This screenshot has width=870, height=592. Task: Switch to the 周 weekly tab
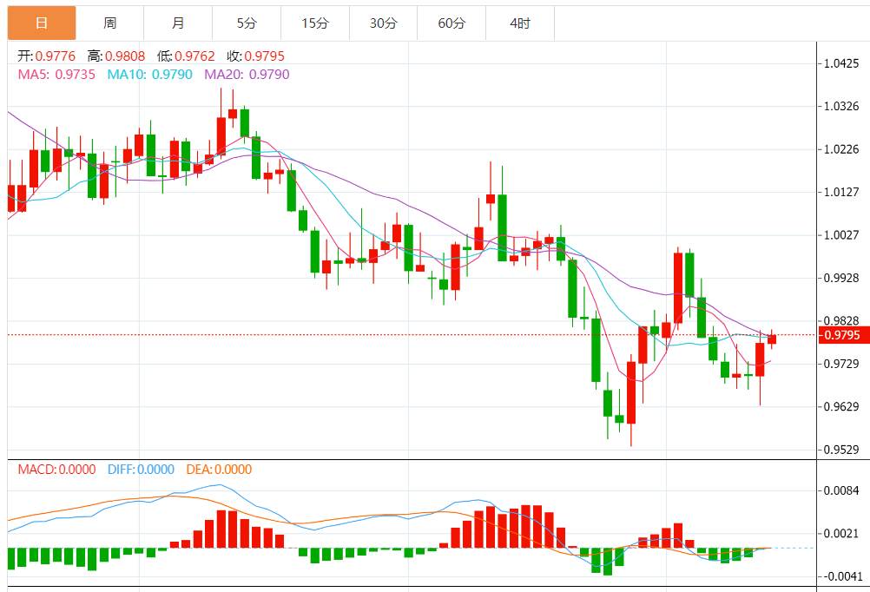coord(110,23)
